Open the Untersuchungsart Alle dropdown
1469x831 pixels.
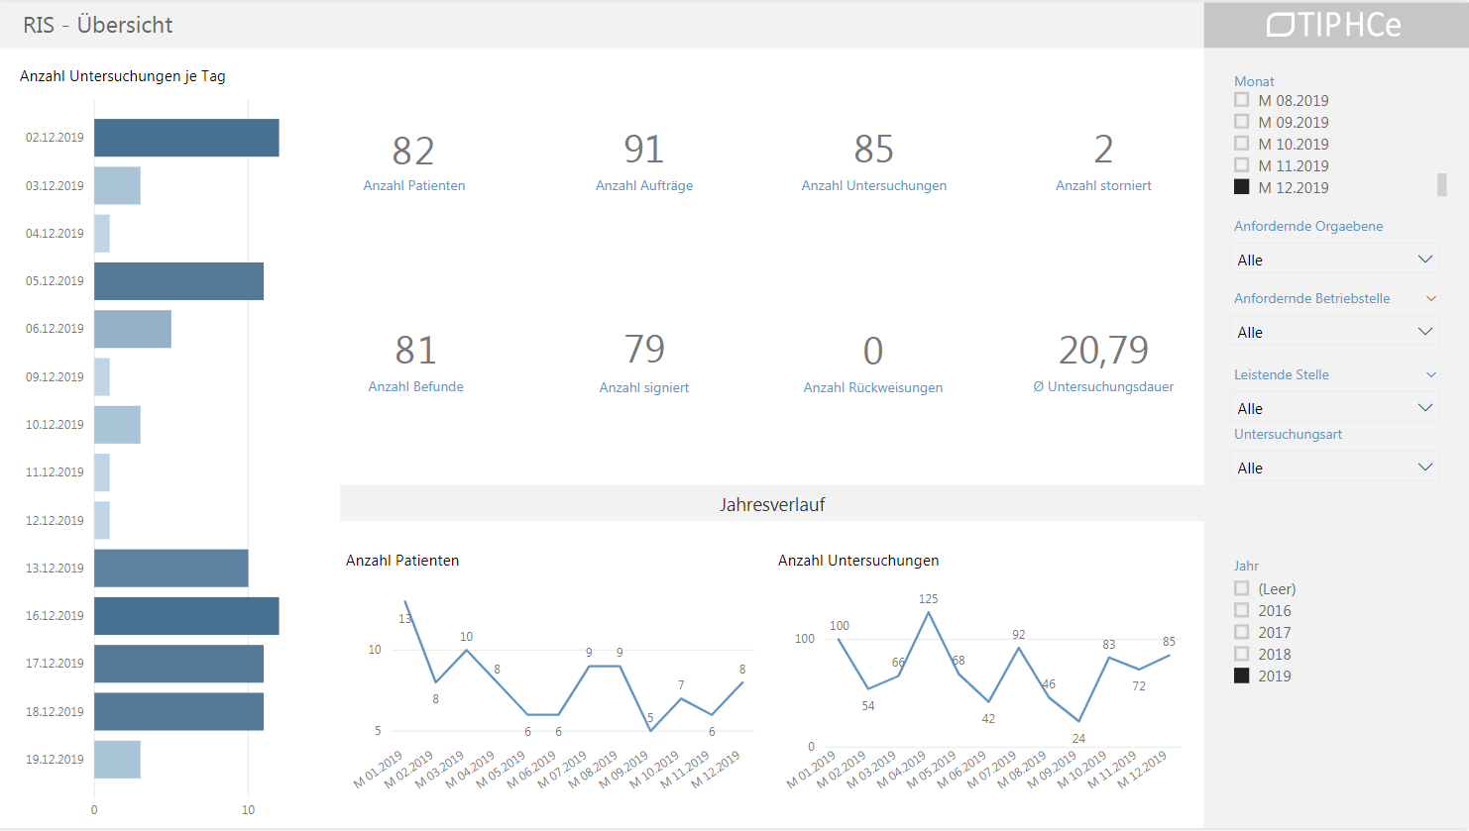point(1335,467)
